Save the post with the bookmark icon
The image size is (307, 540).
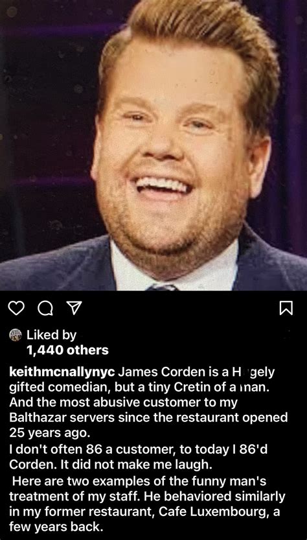coord(287,308)
